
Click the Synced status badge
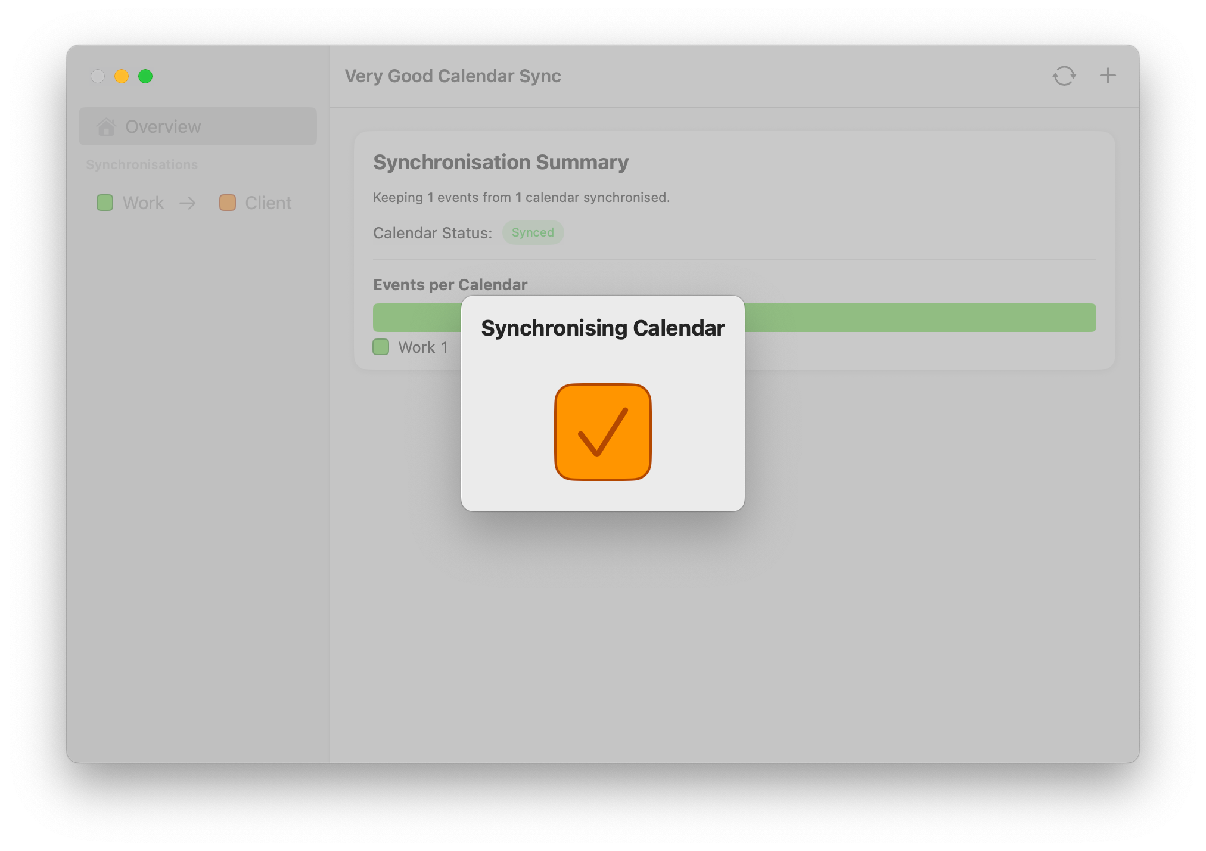coord(533,232)
